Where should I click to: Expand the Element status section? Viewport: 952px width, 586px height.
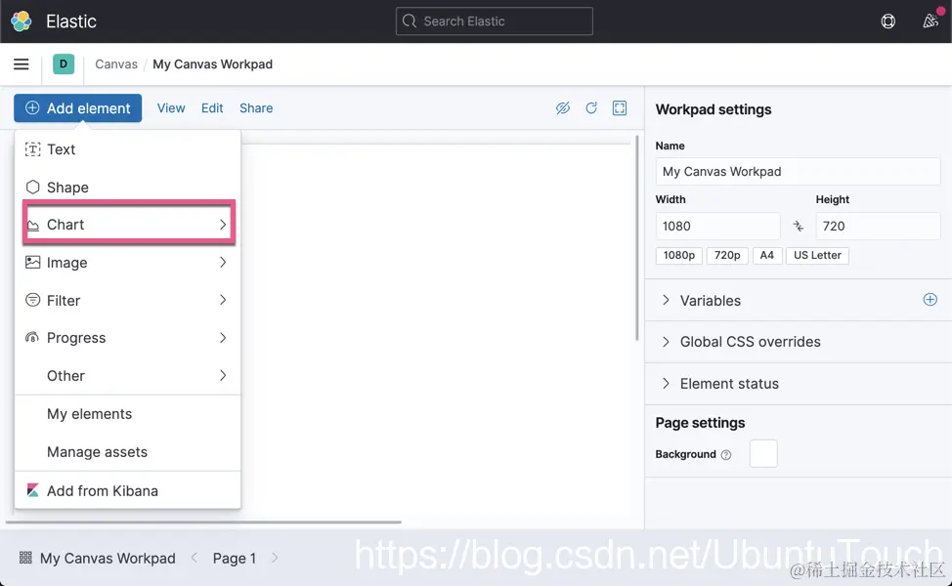point(720,384)
